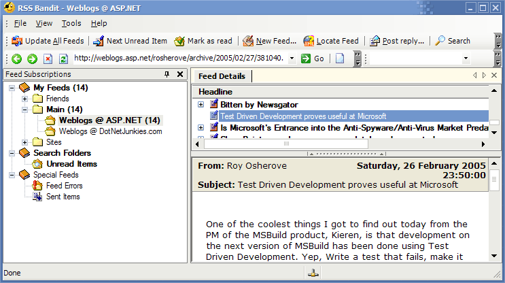Refresh the page with green refresh icon

point(63,59)
